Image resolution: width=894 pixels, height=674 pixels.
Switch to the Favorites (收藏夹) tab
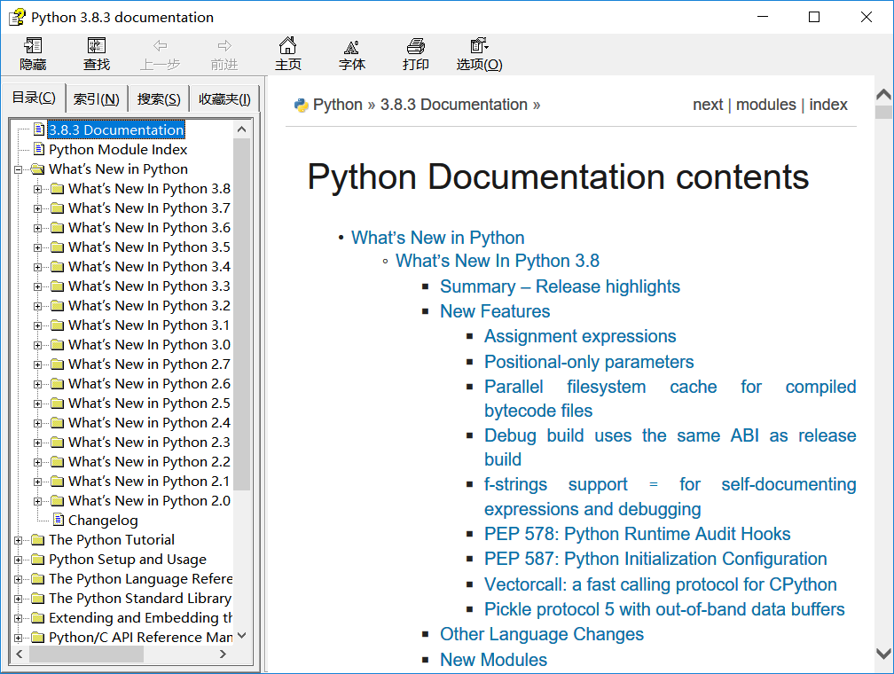(224, 99)
